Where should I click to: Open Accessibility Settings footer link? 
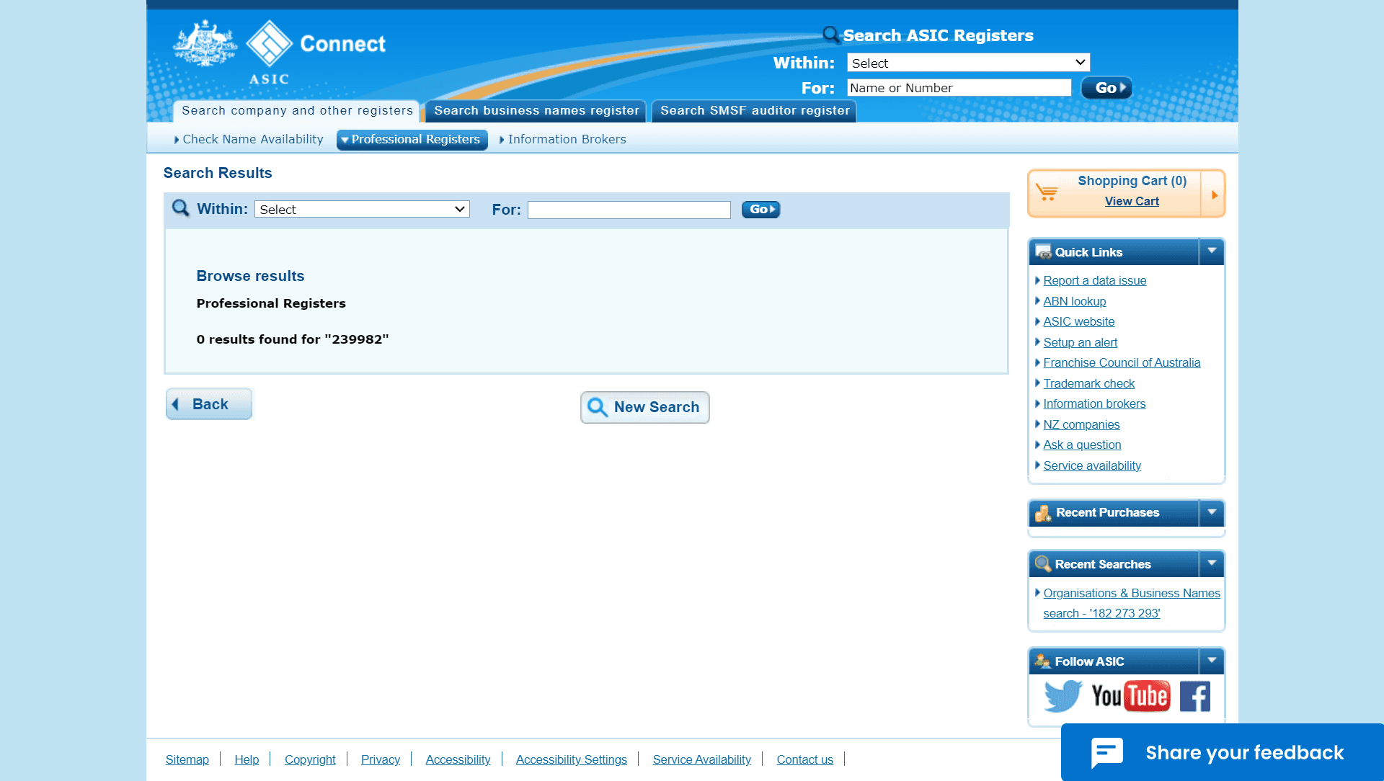[x=572, y=760]
